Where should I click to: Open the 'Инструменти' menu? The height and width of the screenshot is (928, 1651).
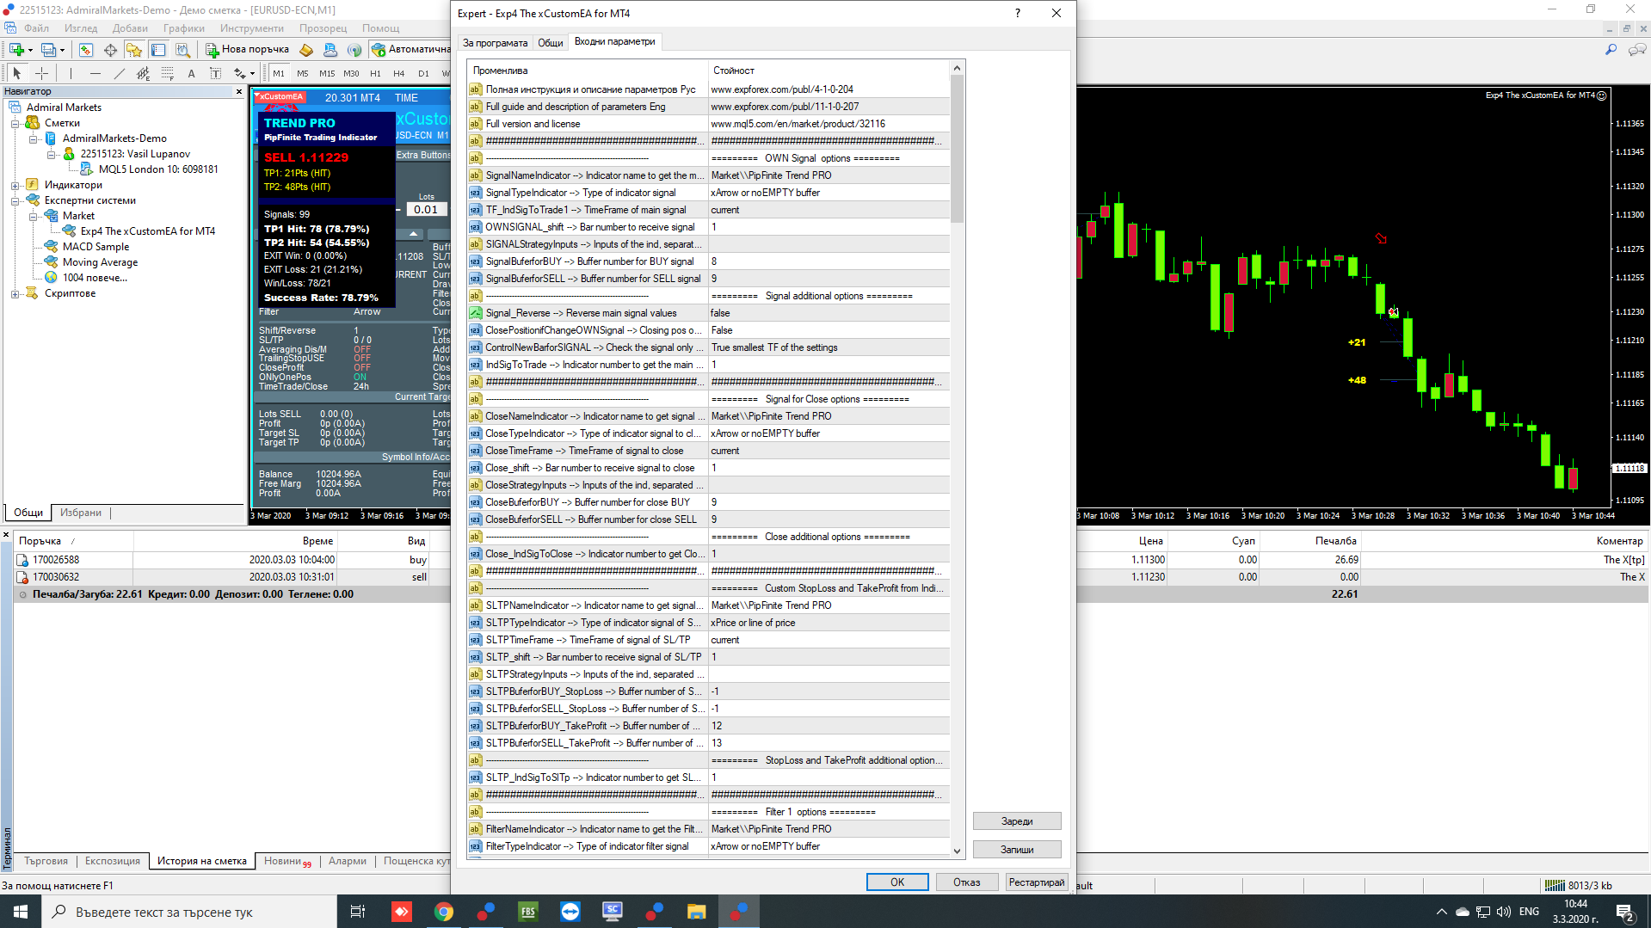251,28
